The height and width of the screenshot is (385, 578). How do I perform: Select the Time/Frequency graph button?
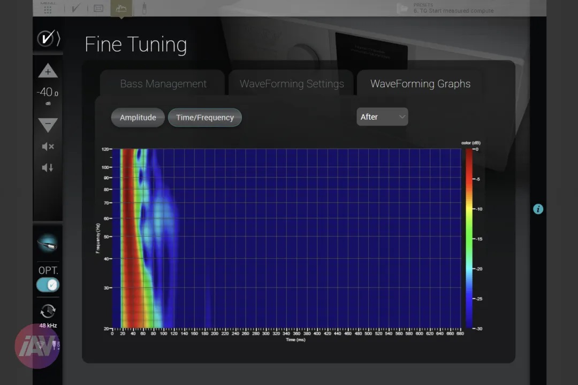point(205,118)
